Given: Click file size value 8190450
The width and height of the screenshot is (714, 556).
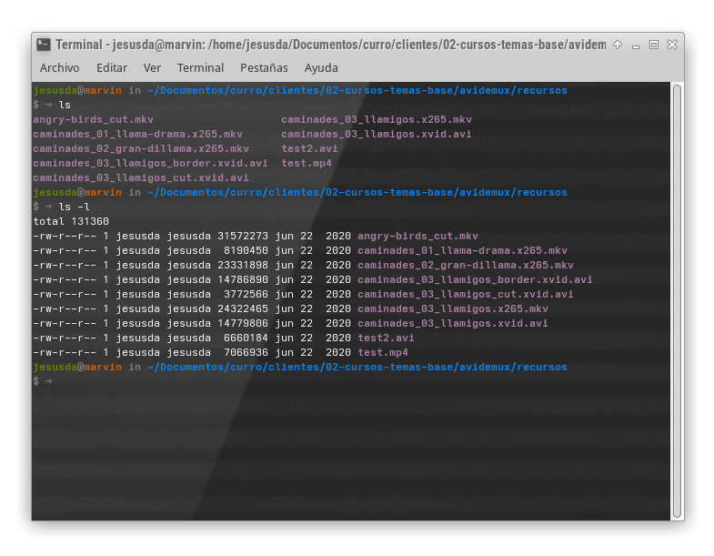Looking at the screenshot, I should click(x=246, y=250).
